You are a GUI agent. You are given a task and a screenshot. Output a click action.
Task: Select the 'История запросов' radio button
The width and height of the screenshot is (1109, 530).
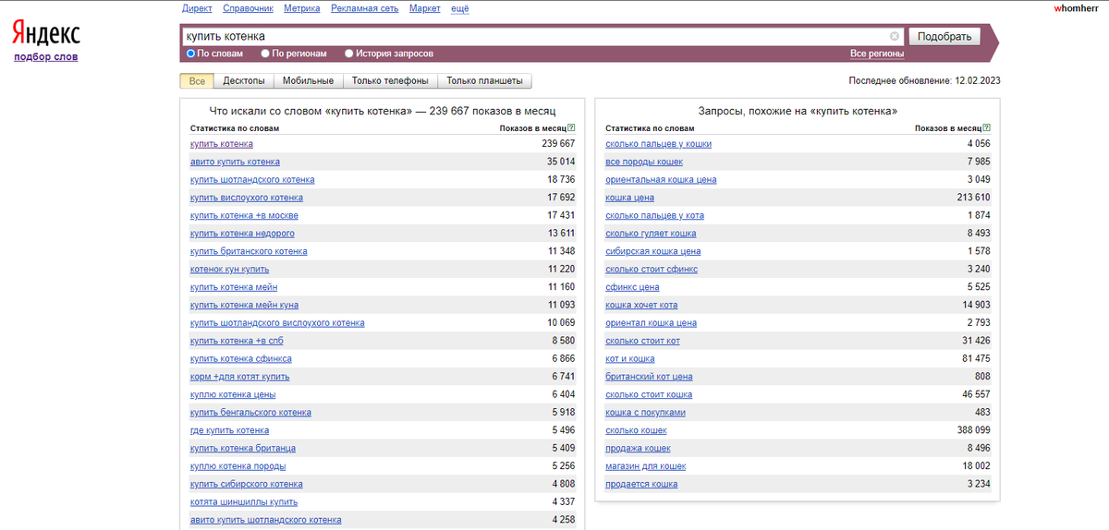(x=348, y=54)
